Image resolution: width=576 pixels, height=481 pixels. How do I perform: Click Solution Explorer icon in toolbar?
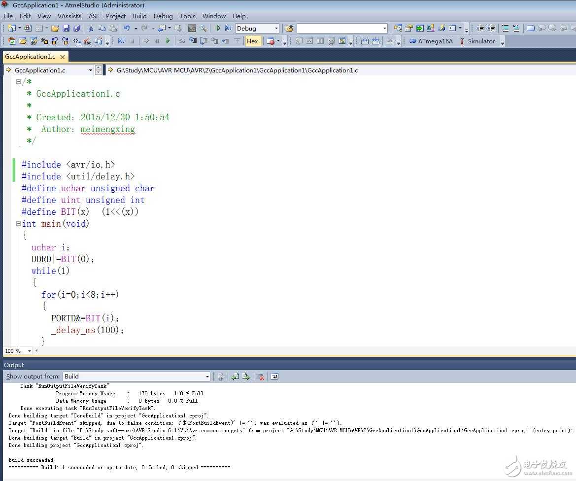pyautogui.click(x=398, y=28)
